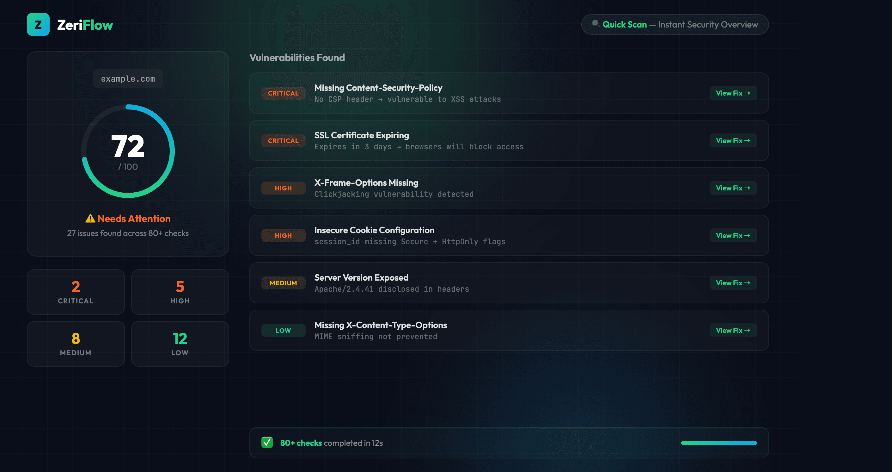View Fix for SSL Certificate Expiring
892x472 pixels.
point(733,140)
